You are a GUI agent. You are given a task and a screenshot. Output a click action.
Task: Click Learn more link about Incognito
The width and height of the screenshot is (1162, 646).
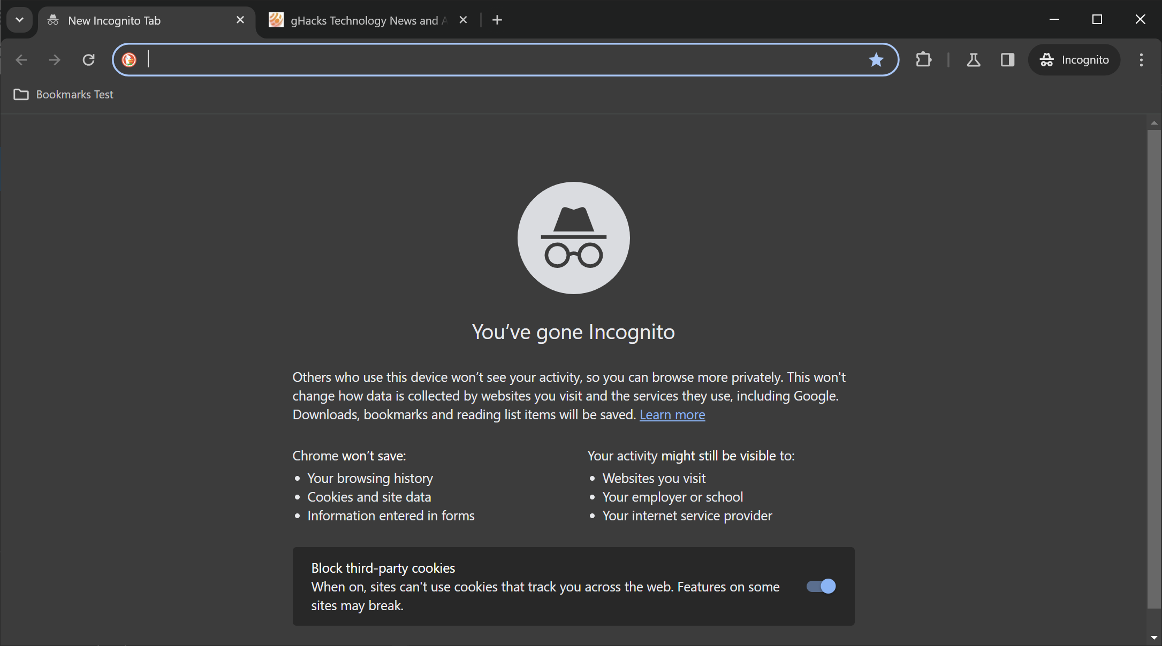click(x=673, y=414)
